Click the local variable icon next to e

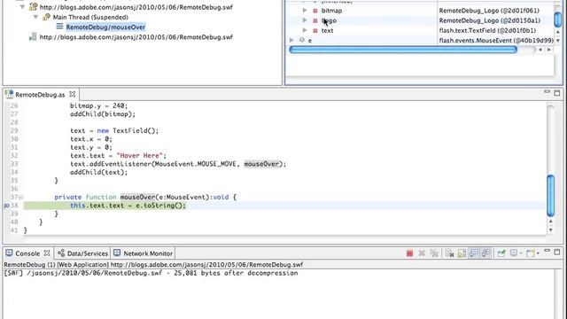click(x=302, y=40)
